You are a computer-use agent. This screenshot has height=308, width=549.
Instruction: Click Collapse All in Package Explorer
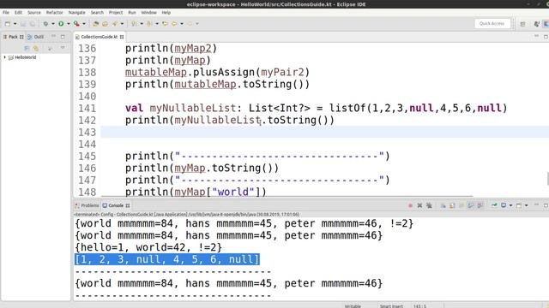tap(27, 48)
